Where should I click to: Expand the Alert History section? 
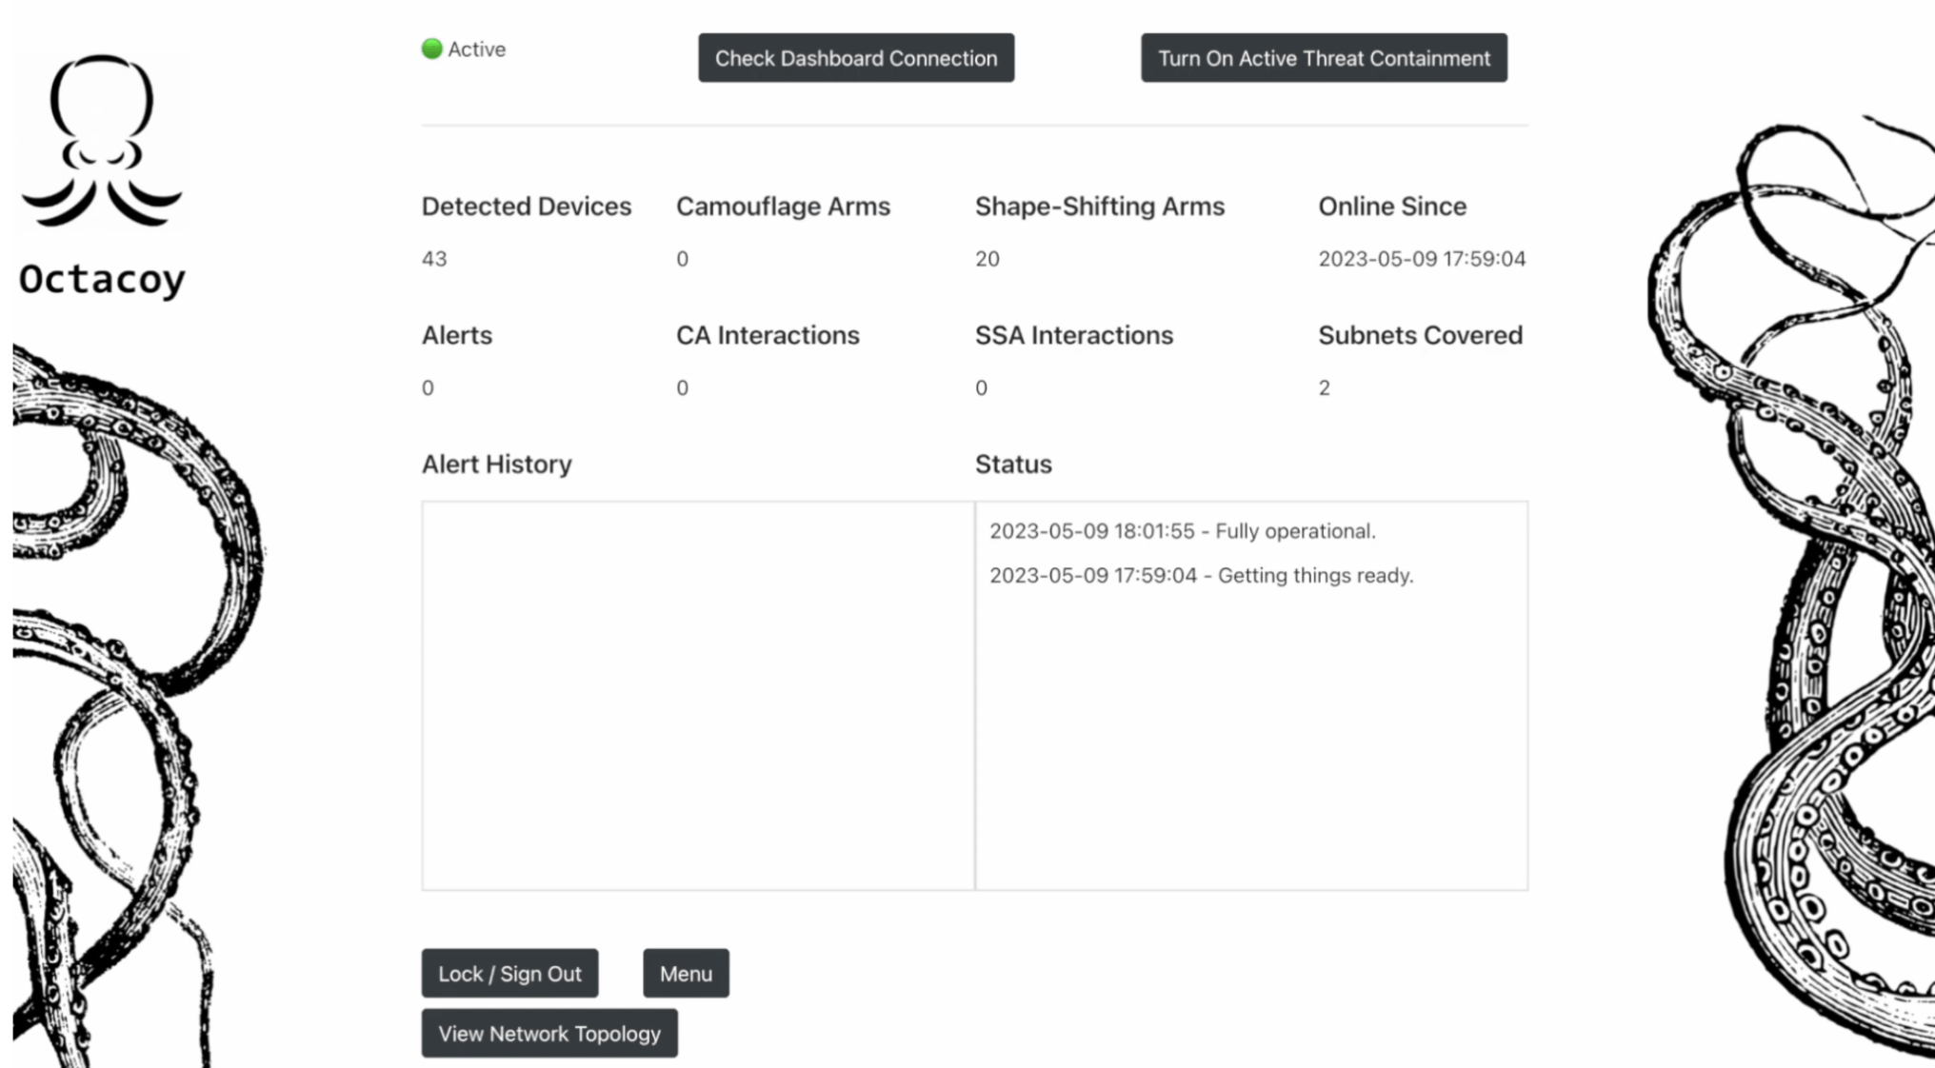(496, 464)
